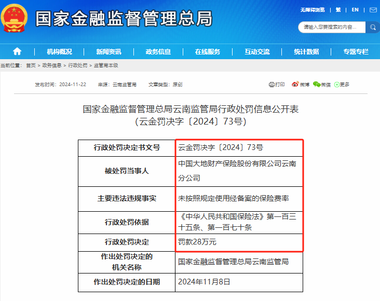The height and width of the screenshot is (301, 380).
Task: Share via the Weibo icon
Action: 295,85
